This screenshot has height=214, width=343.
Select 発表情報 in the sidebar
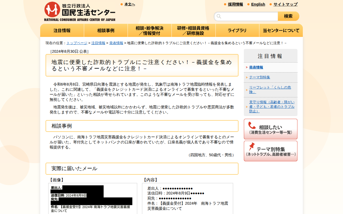click(x=256, y=67)
